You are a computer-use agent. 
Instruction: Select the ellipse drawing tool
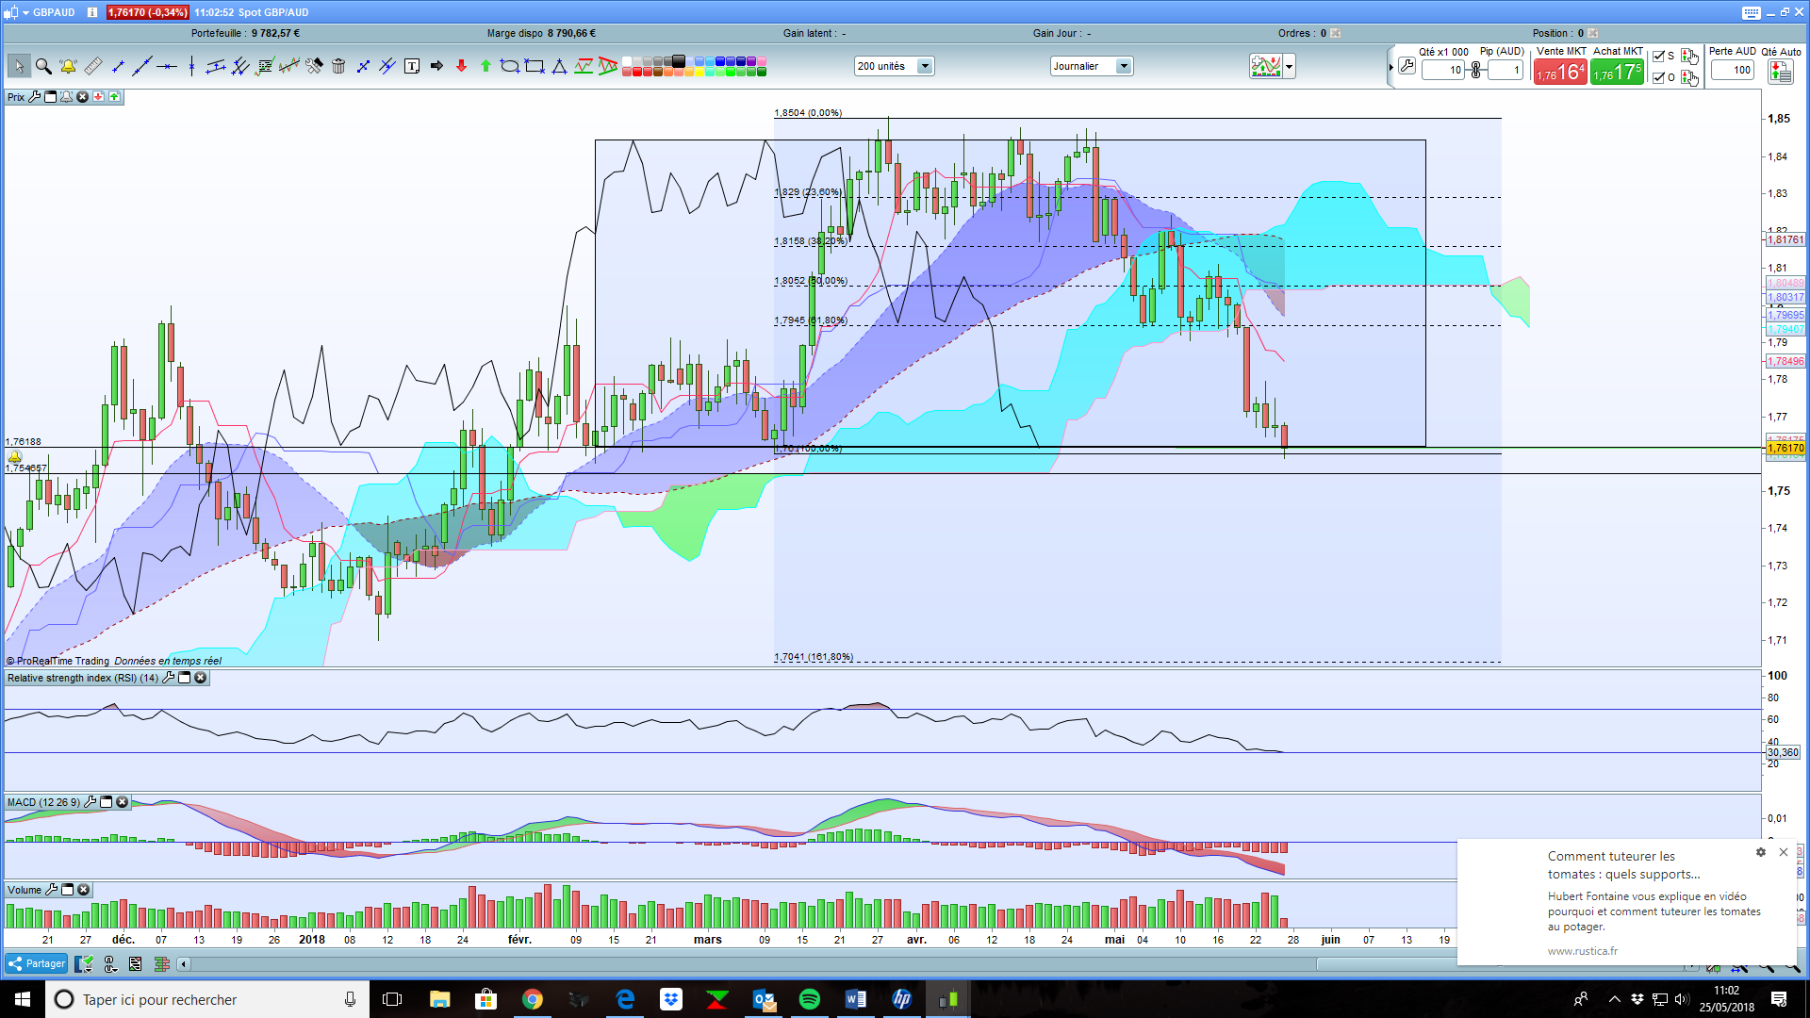click(x=509, y=66)
